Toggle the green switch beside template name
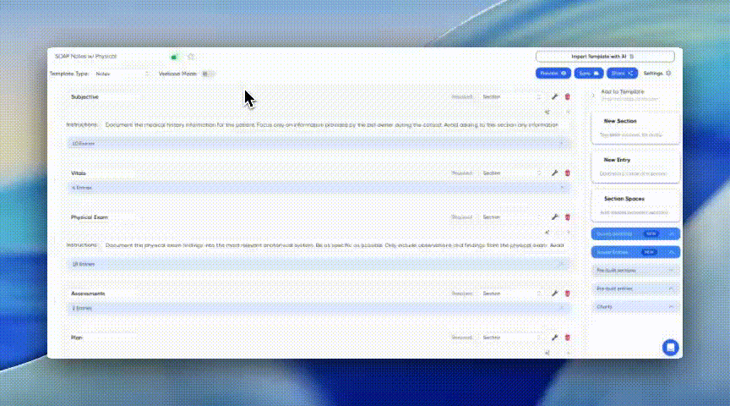Viewport: 730px width, 406px height. pyautogui.click(x=175, y=57)
